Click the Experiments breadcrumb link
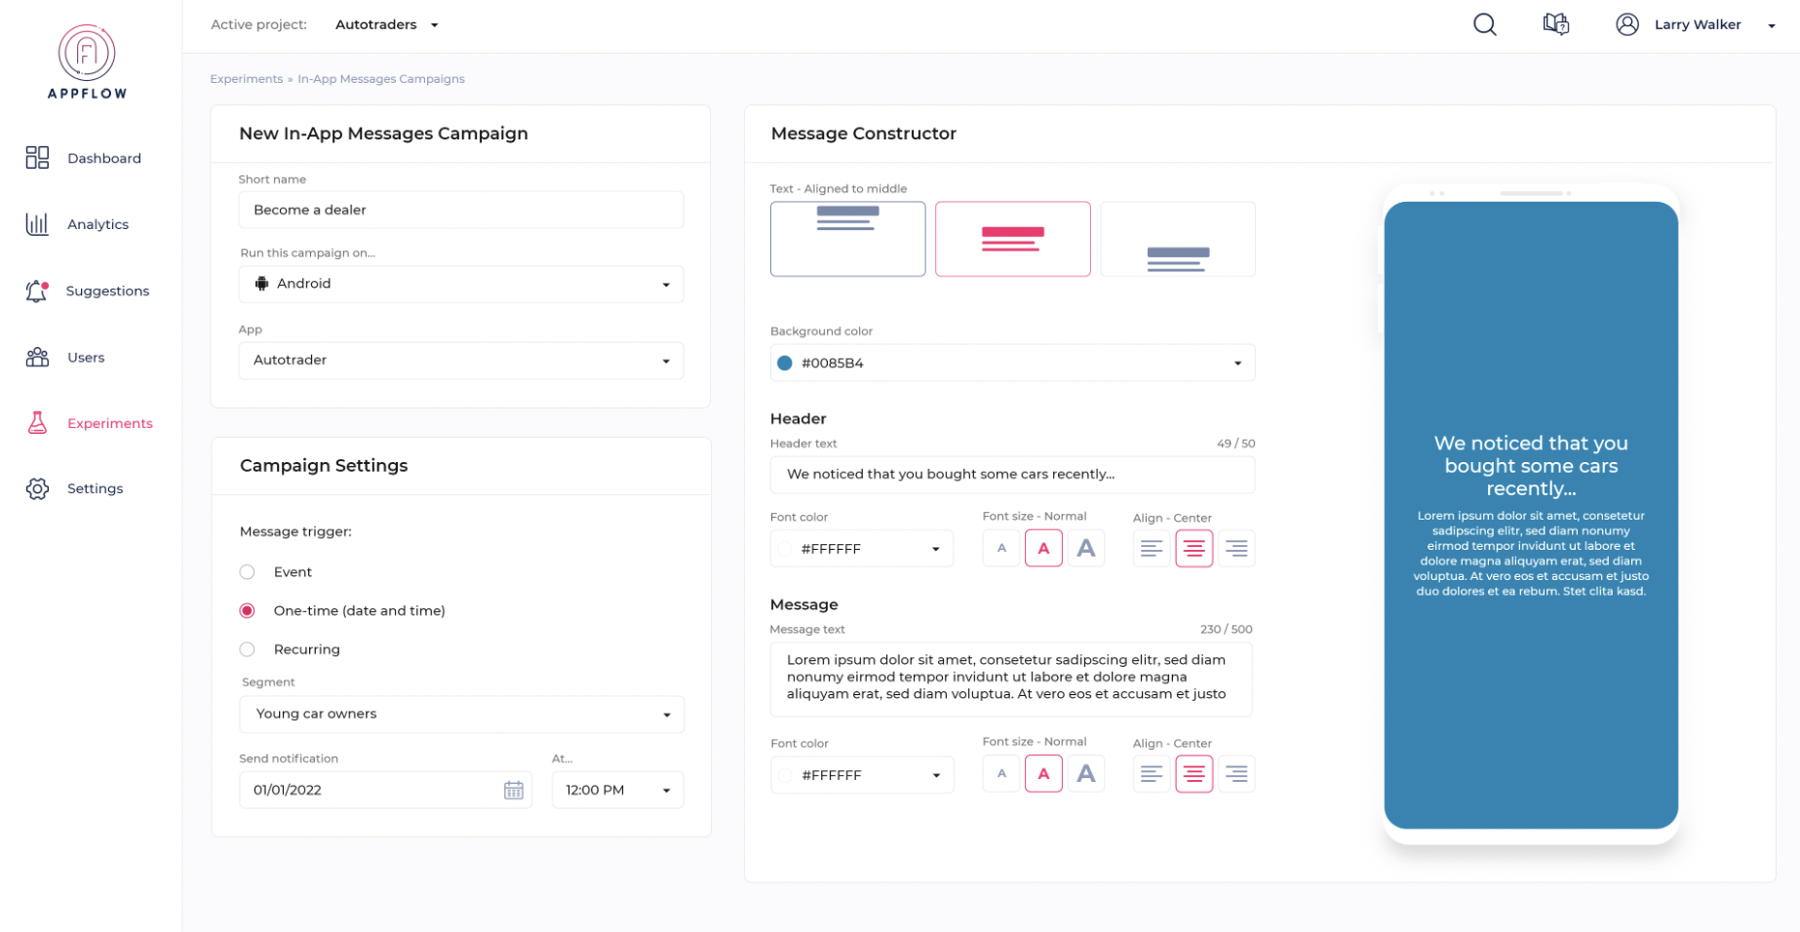The image size is (1800, 932). 246,79
